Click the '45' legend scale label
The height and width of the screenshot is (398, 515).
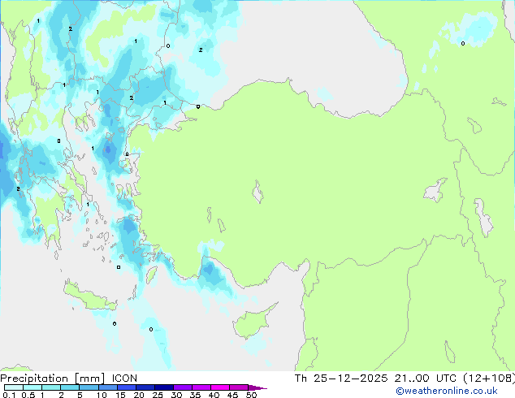tap(232, 395)
